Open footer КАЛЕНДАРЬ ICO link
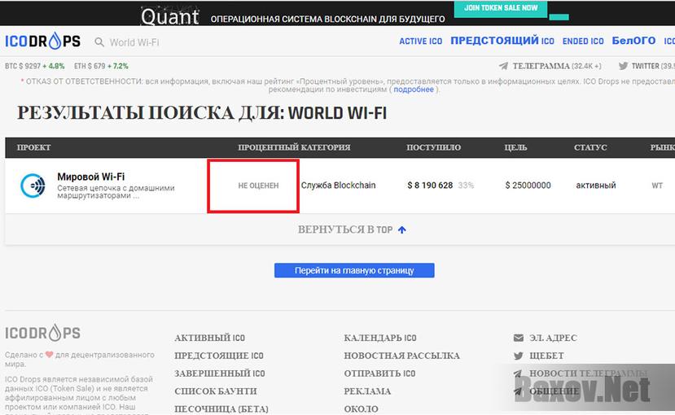 [380, 338]
